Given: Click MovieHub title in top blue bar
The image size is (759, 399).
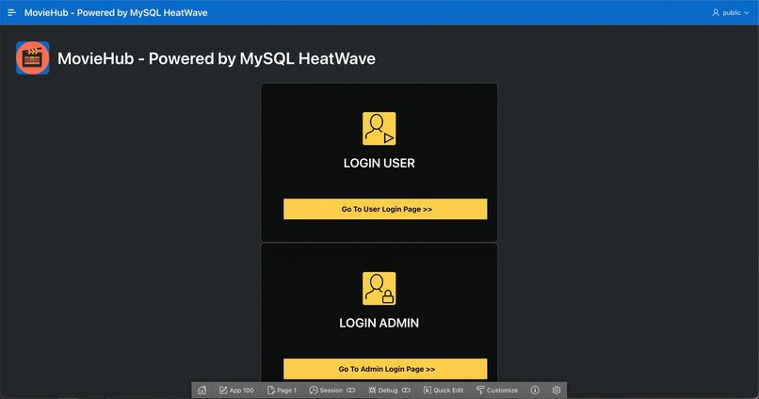Looking at the screenshot, I should (116, 12).
